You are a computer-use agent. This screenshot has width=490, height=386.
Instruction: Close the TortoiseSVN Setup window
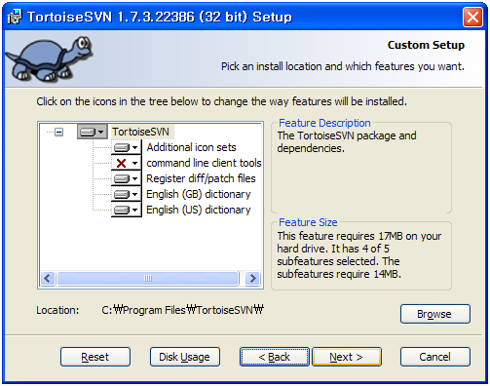click(x=472, y=17)
